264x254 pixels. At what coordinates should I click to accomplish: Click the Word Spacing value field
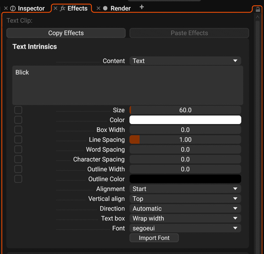point(185,149)
